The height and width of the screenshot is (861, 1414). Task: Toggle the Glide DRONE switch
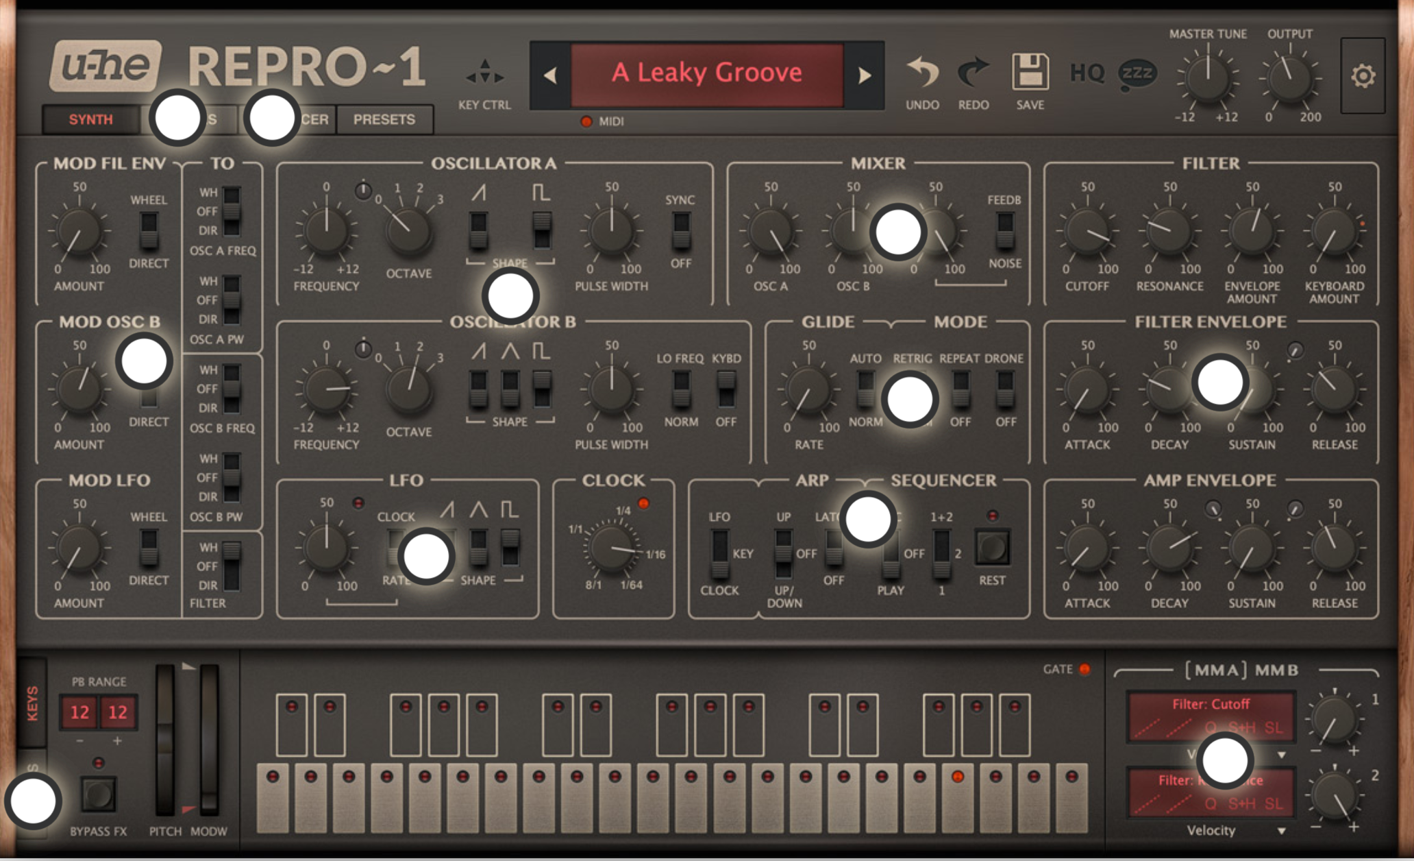tap(1005, 389)
